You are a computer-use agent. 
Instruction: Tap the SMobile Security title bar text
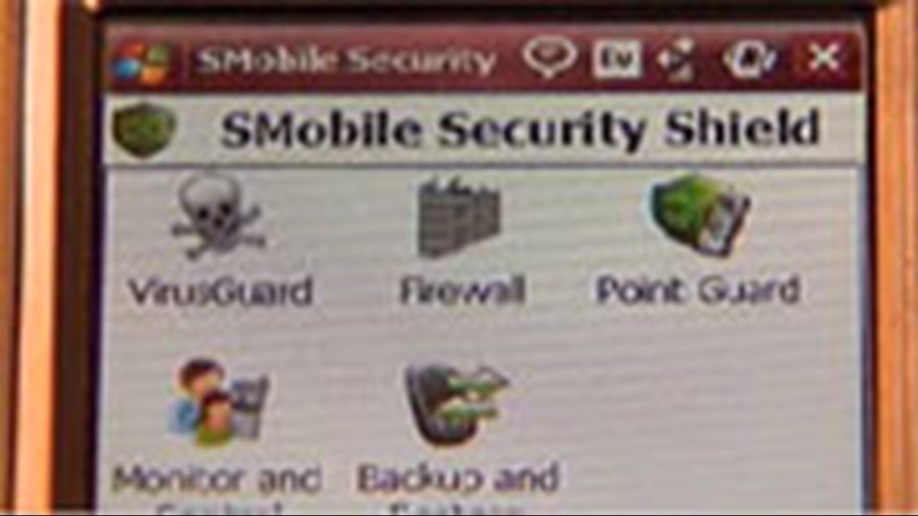pos(345,60)
